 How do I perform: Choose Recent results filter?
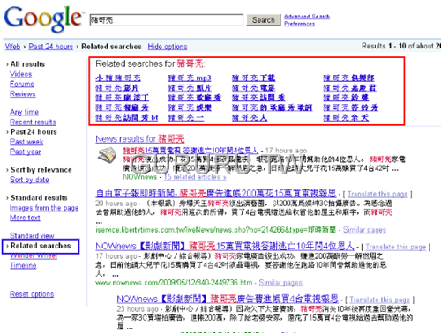33,122
